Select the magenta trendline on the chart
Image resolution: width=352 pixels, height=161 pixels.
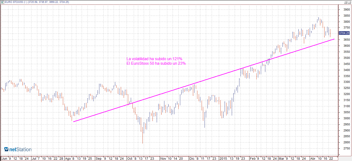click(x=203, y=80)
